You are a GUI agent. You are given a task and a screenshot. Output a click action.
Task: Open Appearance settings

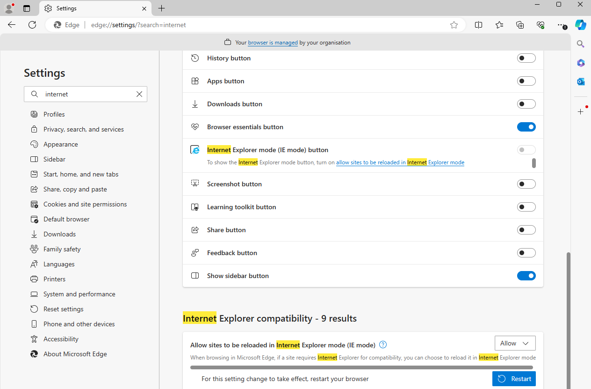[61, 144]
